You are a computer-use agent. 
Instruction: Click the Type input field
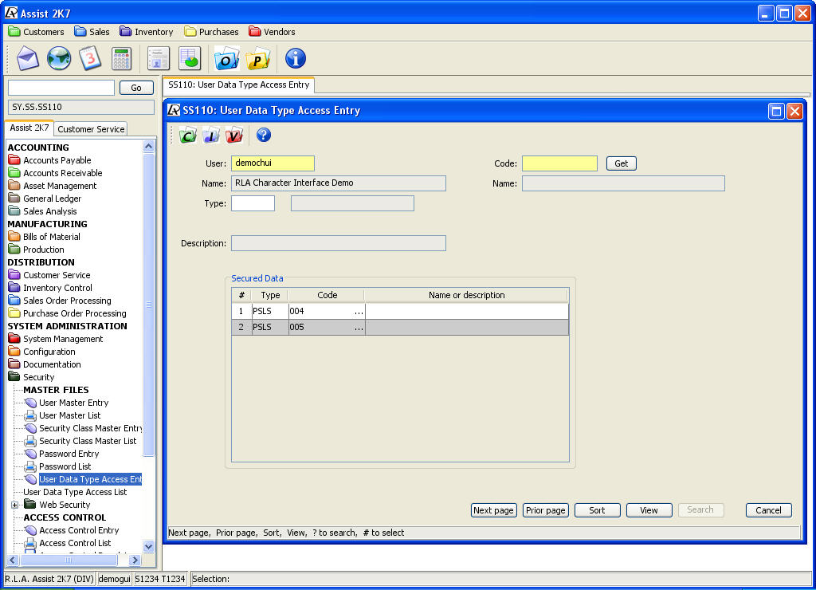[253, 203]
